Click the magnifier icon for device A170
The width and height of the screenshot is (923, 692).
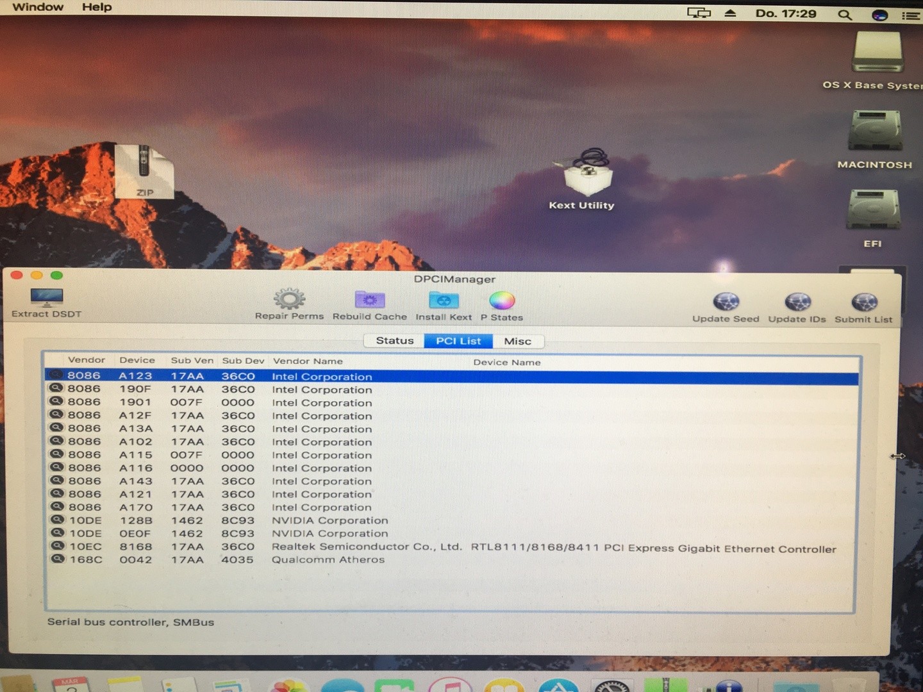click(x=57, y=506)
